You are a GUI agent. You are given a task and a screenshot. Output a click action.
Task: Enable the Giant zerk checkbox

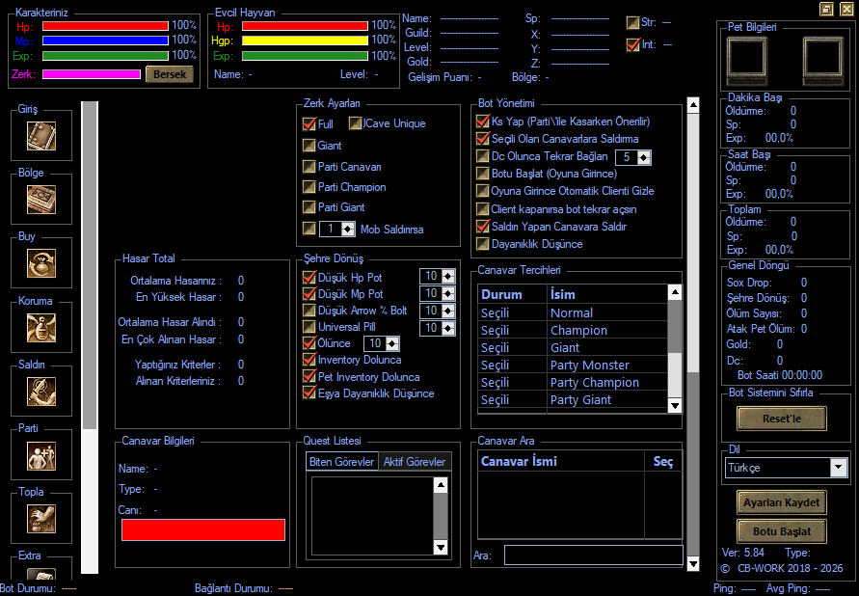coord(309,146)
